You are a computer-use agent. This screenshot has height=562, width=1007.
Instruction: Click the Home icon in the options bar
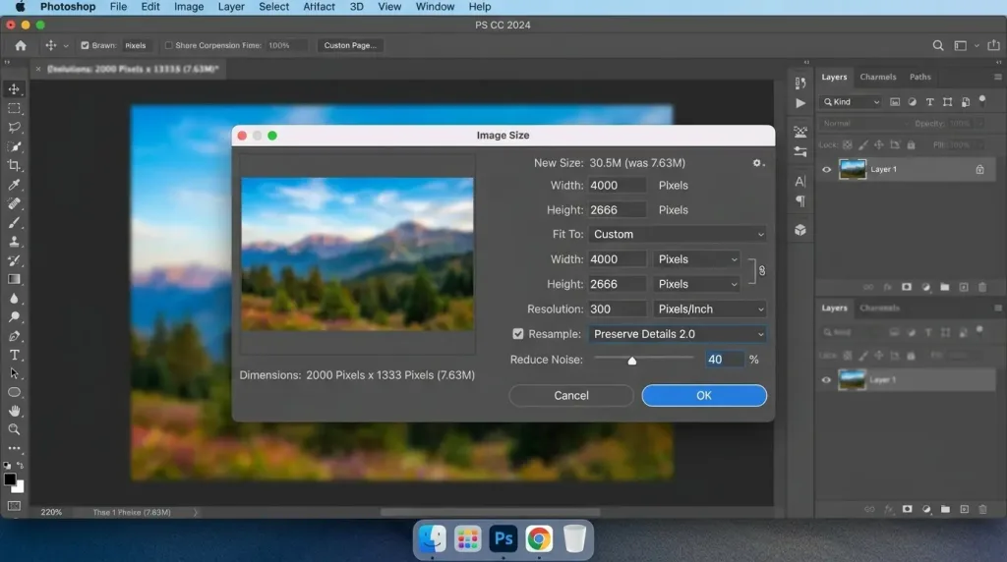pos(21,45)
